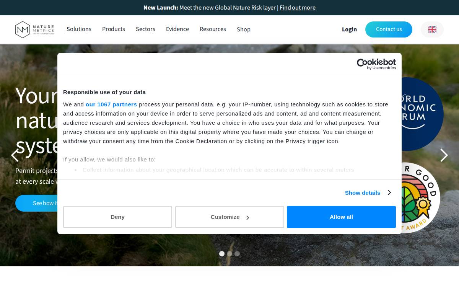
Task: Click the World Economic Forum badge
Action: (x=423, y=114)
